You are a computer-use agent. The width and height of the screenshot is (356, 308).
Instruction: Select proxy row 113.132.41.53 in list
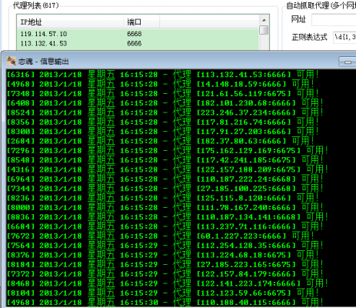pyautogui.click(x=138, y=43)
